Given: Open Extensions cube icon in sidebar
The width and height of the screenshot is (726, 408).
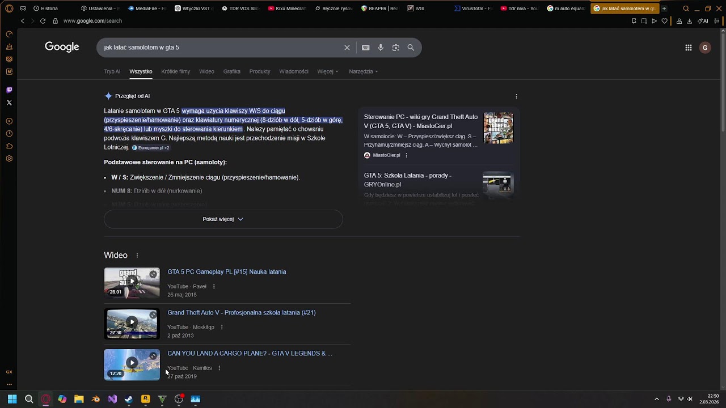Looking at the screenshot, I should tap(9, 146).
